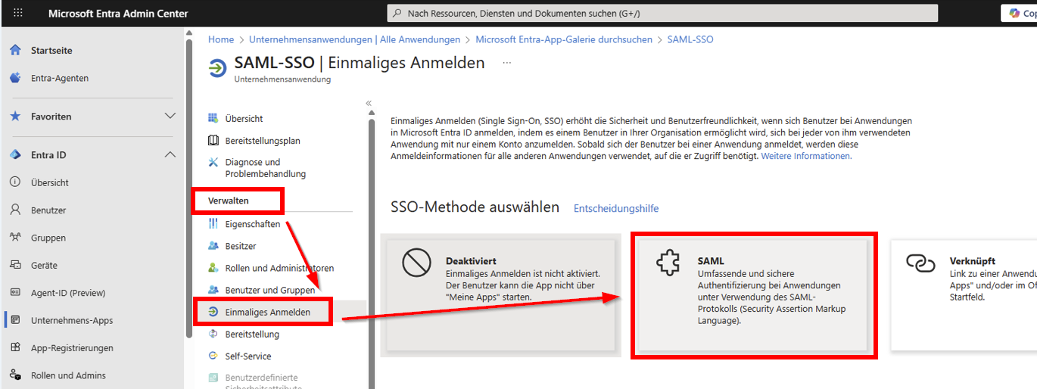Screen dimensions: 1037x389
Task: Click the Agent-ID (Preview) icon
Action: coord(15,292)
